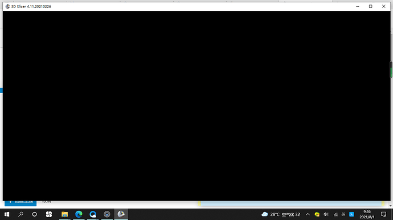Viewport: 393px width, 220px height.
Task: Toggle the 英 input language indicator
Action: pyautogui.click(x=343, y=214)
